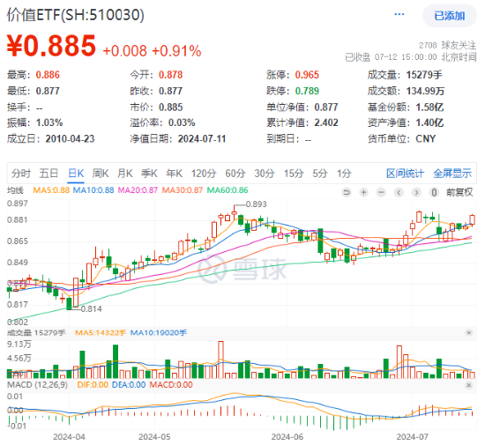Click the 价值ETF(SH:510030) title
Image resolution: width=485 pixels, height=445 pixels.
click(76, 14)
